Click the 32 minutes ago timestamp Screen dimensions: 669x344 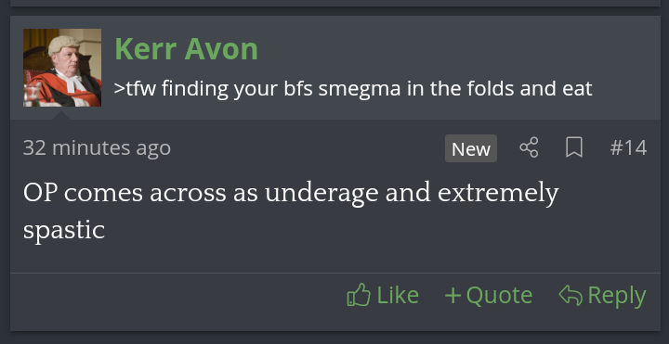(x=97, y=147)
